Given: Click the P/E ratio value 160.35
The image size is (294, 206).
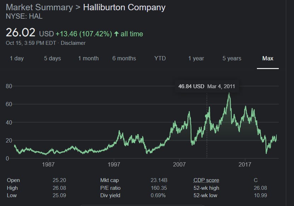Looking at the screenshot, I should 159,188.
